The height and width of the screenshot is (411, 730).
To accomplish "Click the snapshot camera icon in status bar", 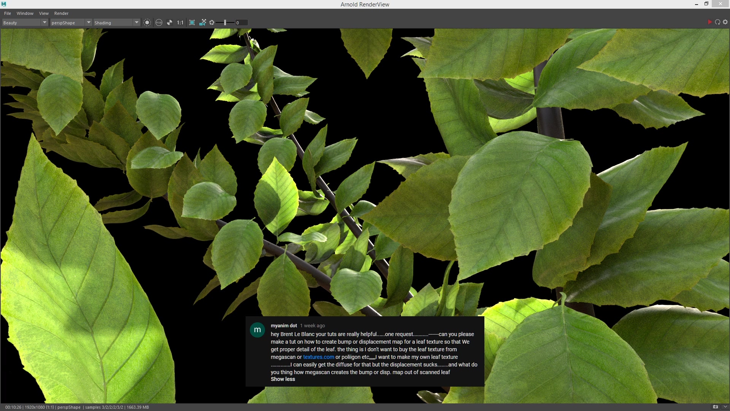I will coord(716,407).
